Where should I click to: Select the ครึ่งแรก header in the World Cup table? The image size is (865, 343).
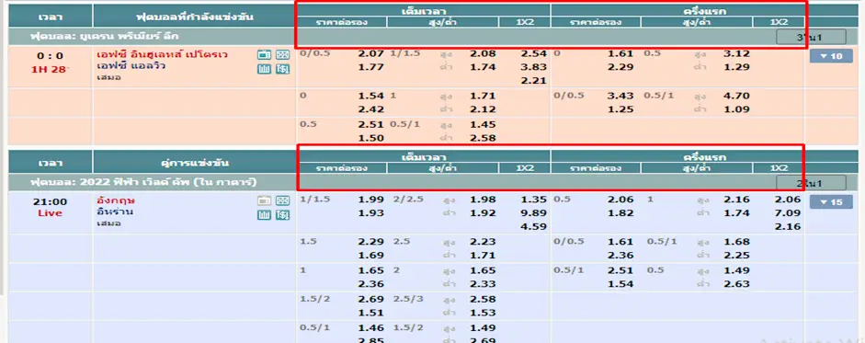(x=677, y=156)
